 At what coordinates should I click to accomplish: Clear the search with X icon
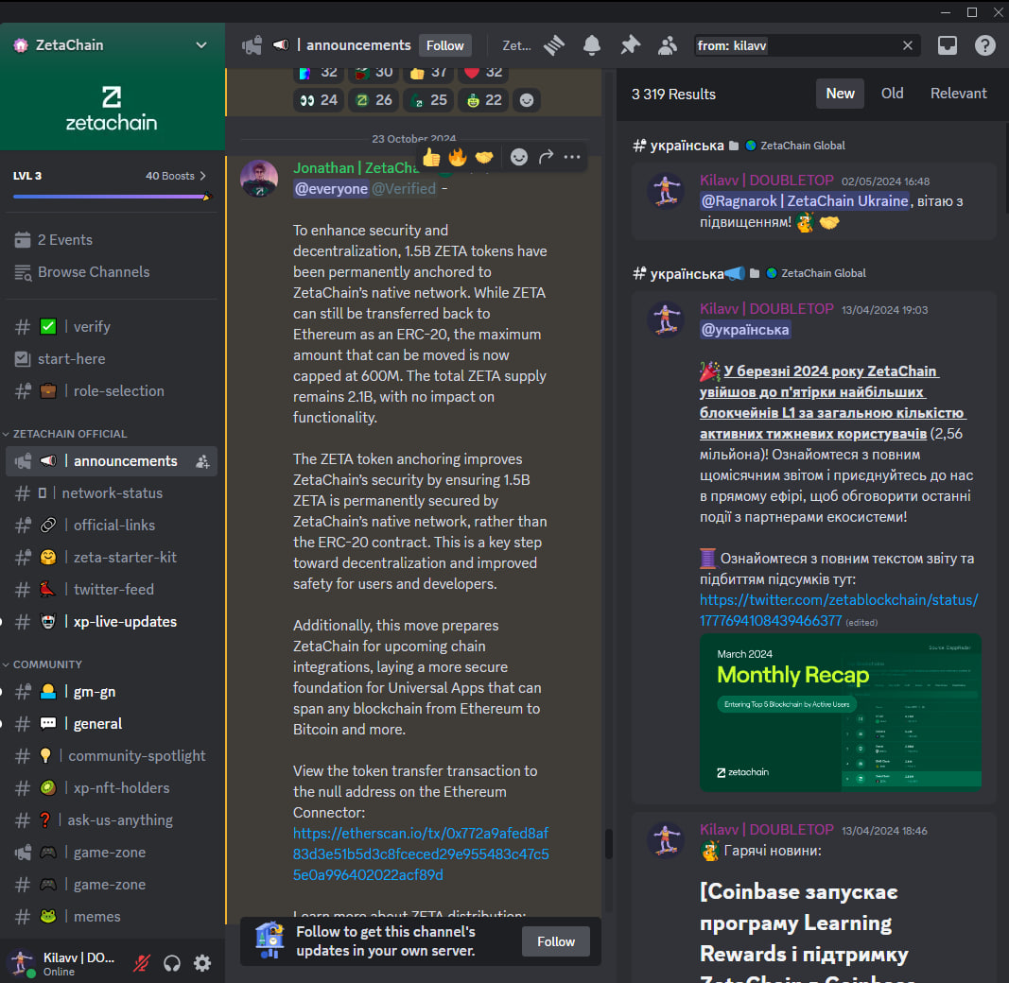(x=907, y=45)
